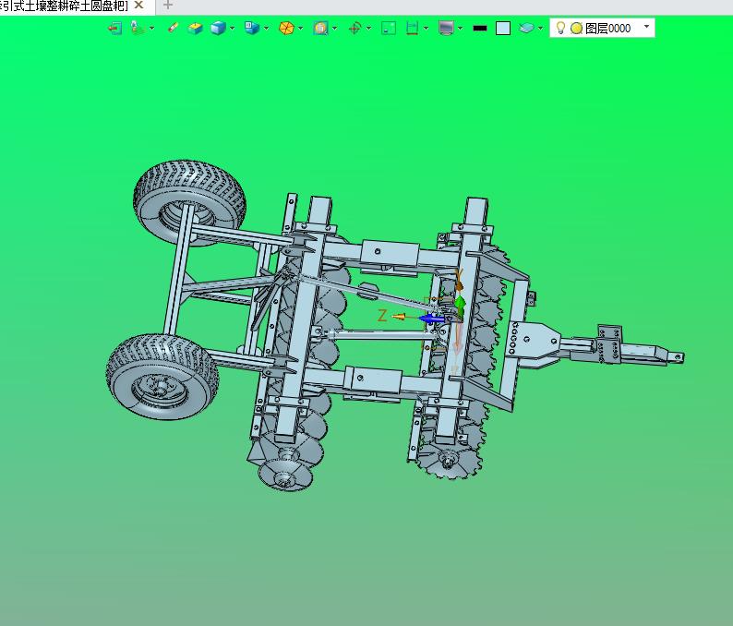This screenshot has height=626, width=733.
Task: Click the green lamp query tool icon
Action: click(x=137, y=28)
